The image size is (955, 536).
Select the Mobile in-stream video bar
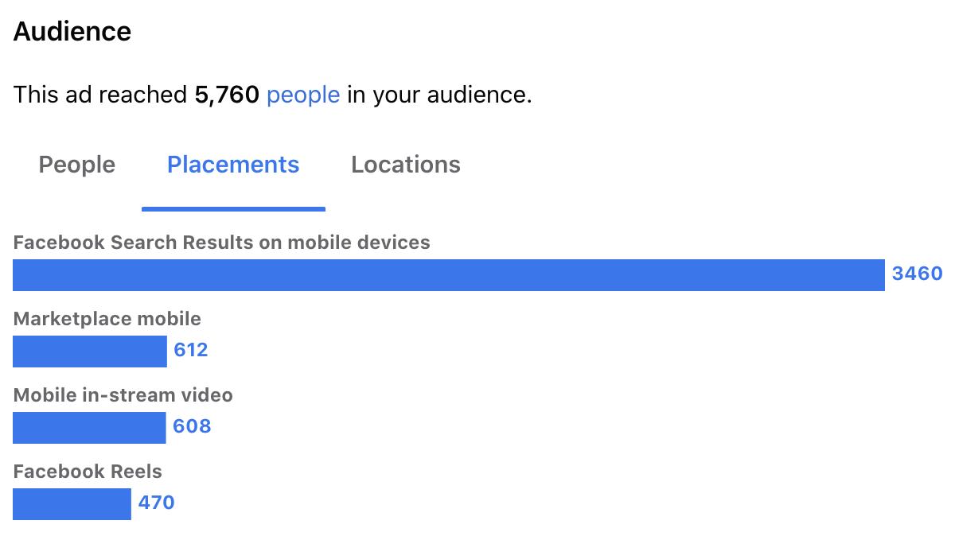pos(89,428)
